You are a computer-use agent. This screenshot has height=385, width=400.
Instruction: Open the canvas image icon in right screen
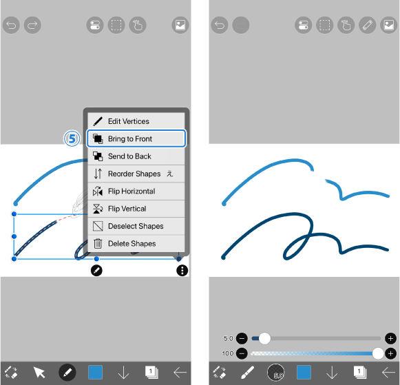coord(388,25)
